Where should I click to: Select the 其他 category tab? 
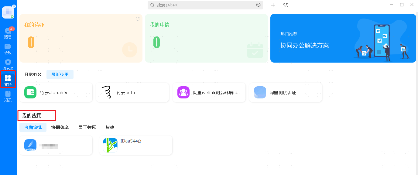tap(110, 127)
